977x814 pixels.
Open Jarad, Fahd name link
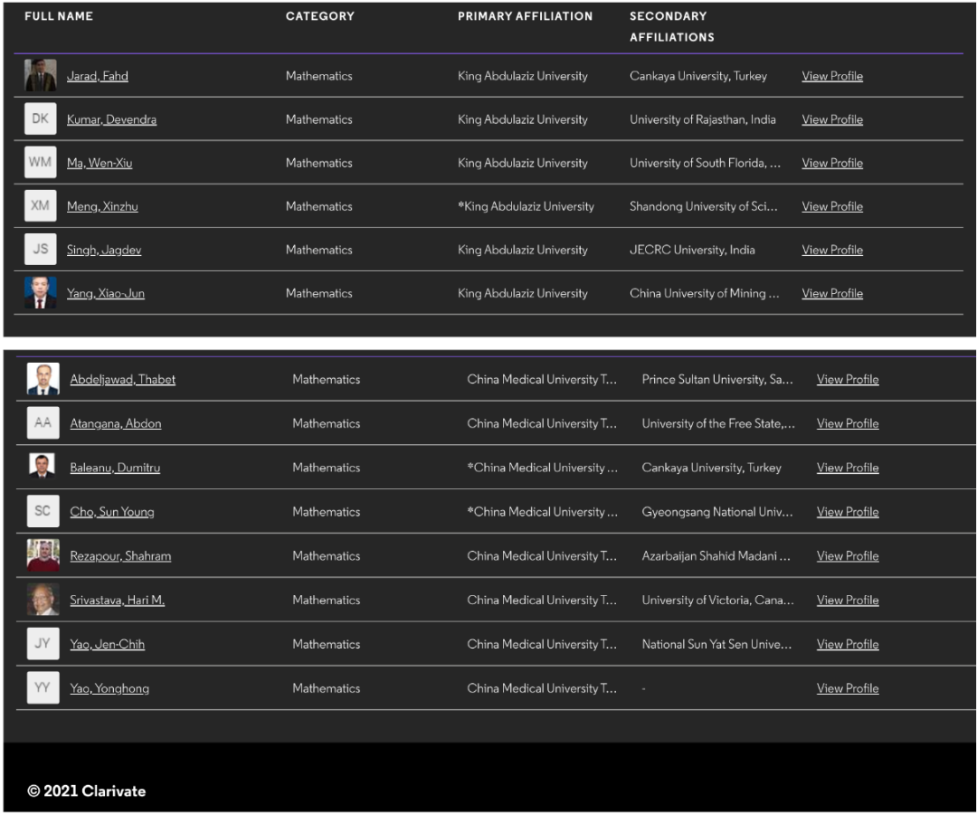pos(97,76)
